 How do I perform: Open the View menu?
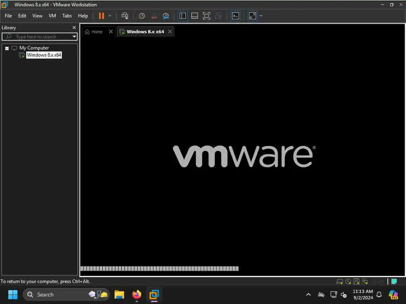click(37, 16)
